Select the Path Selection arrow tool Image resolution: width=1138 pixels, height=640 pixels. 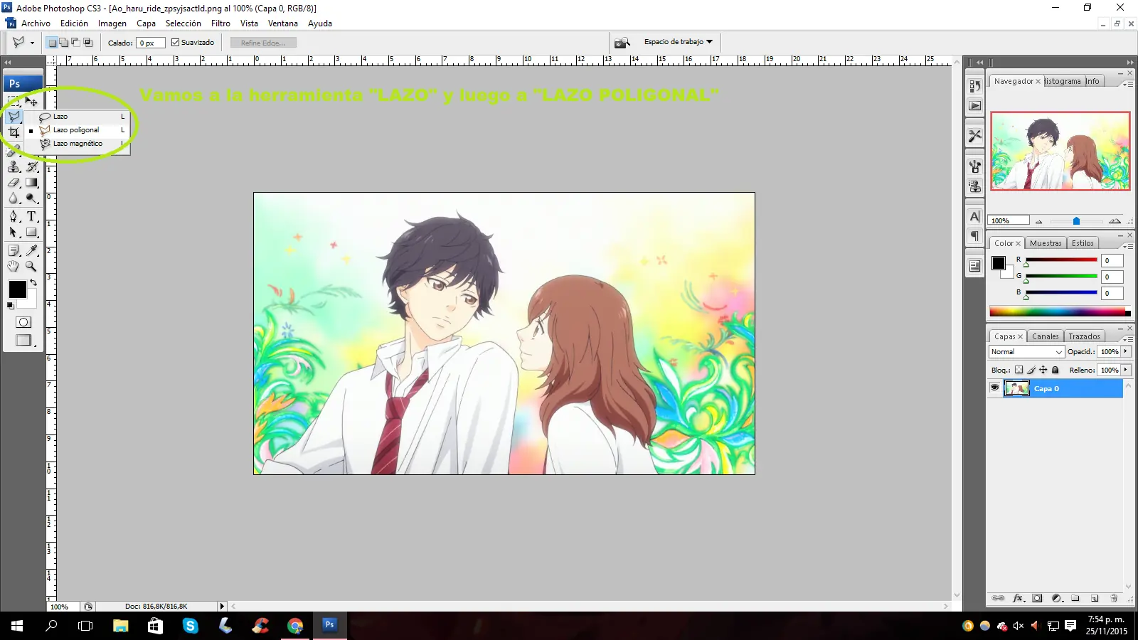tap(14, 232)
